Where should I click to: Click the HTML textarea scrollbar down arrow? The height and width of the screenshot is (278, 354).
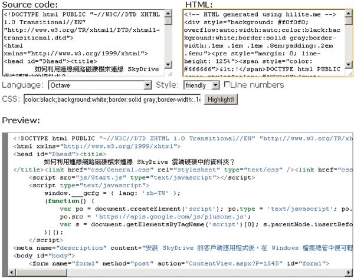348,64
